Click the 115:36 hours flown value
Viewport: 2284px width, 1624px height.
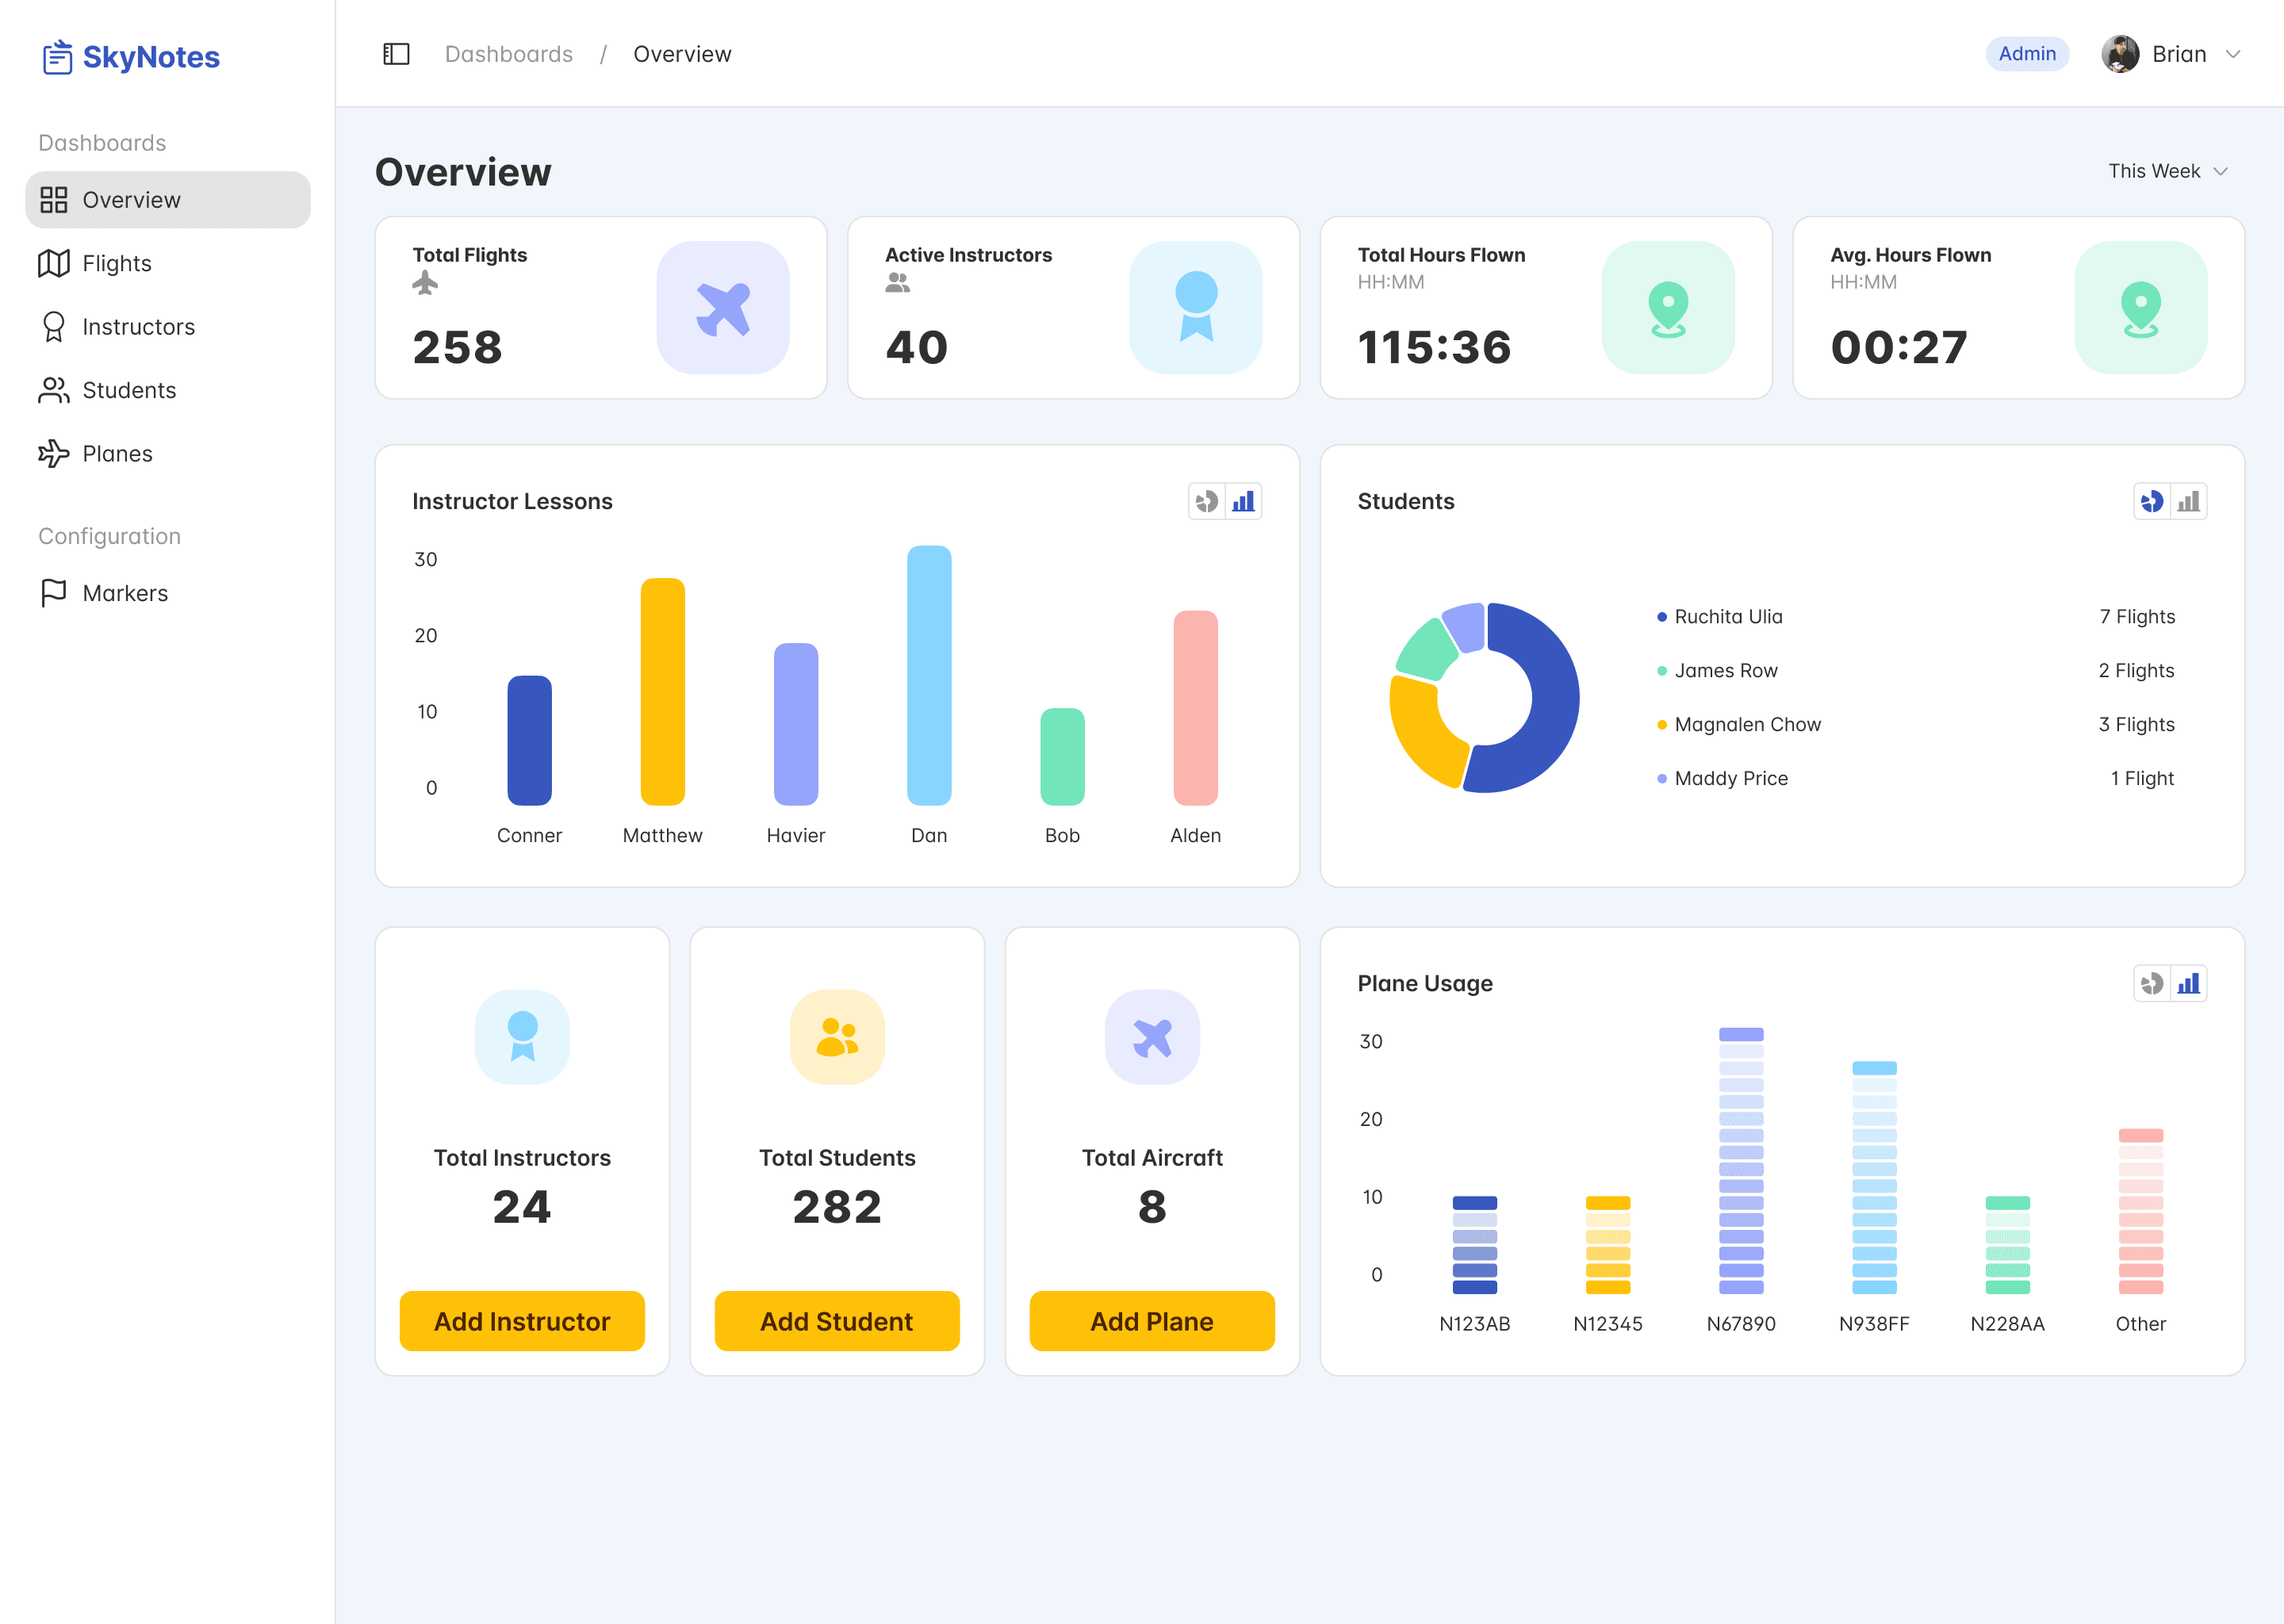1434,348
